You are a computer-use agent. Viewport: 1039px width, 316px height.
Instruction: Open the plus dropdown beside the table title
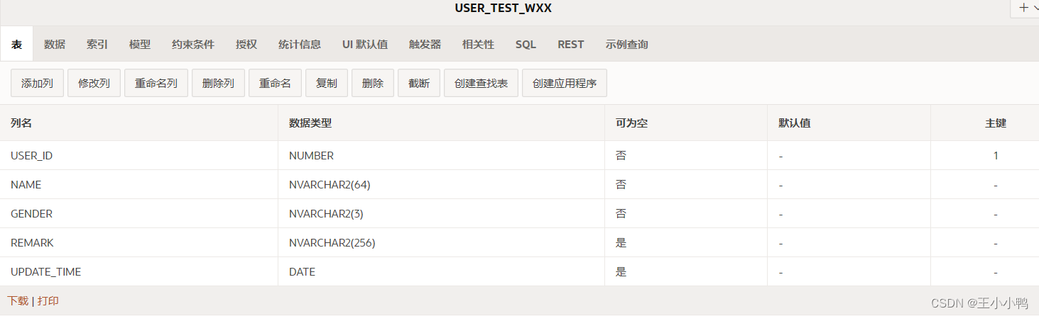click(x=1025, y=8)
